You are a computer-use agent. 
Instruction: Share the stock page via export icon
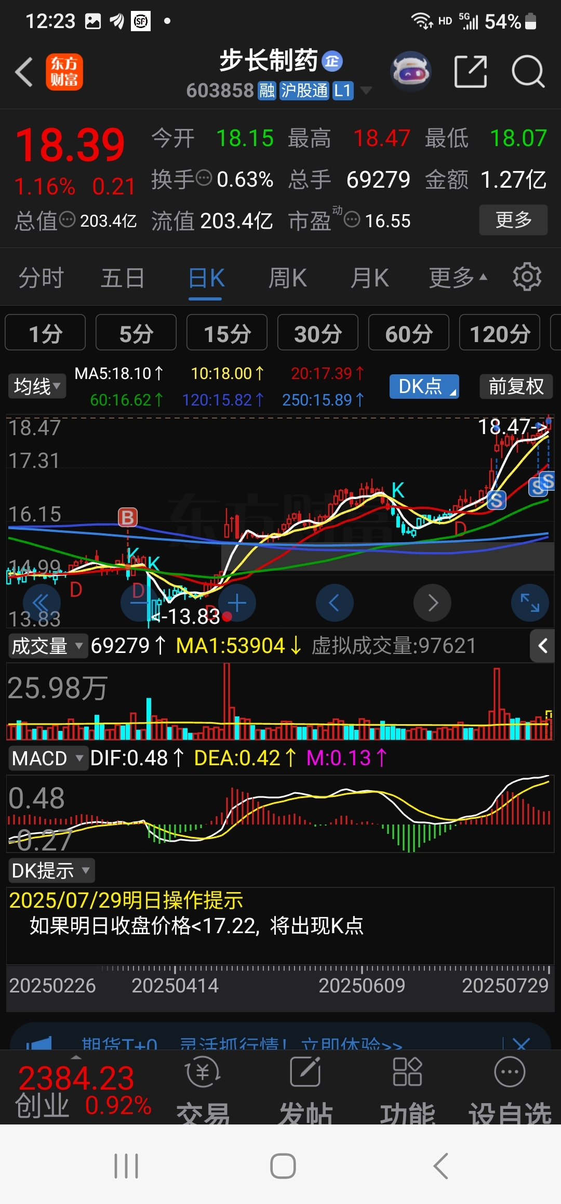(x=471, y=71)
